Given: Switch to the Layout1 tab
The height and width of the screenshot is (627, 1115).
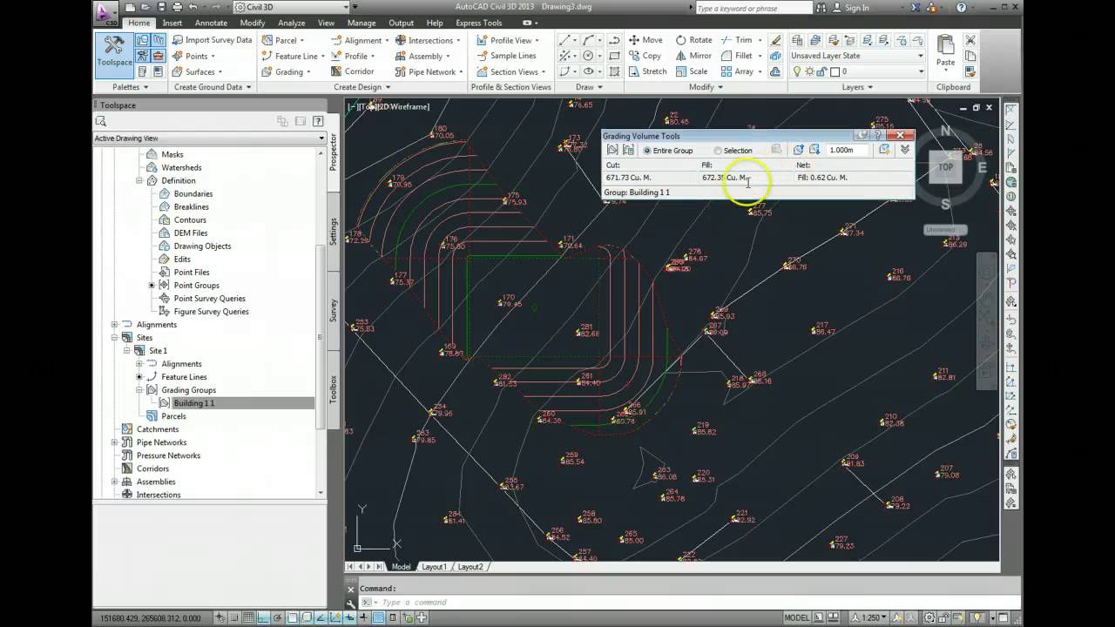Looking at the screenshot, I should pyautogui.click(x=435, y=567).
